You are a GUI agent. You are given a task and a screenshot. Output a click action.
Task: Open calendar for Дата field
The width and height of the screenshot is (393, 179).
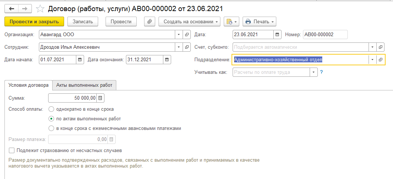tap(277, 35)
